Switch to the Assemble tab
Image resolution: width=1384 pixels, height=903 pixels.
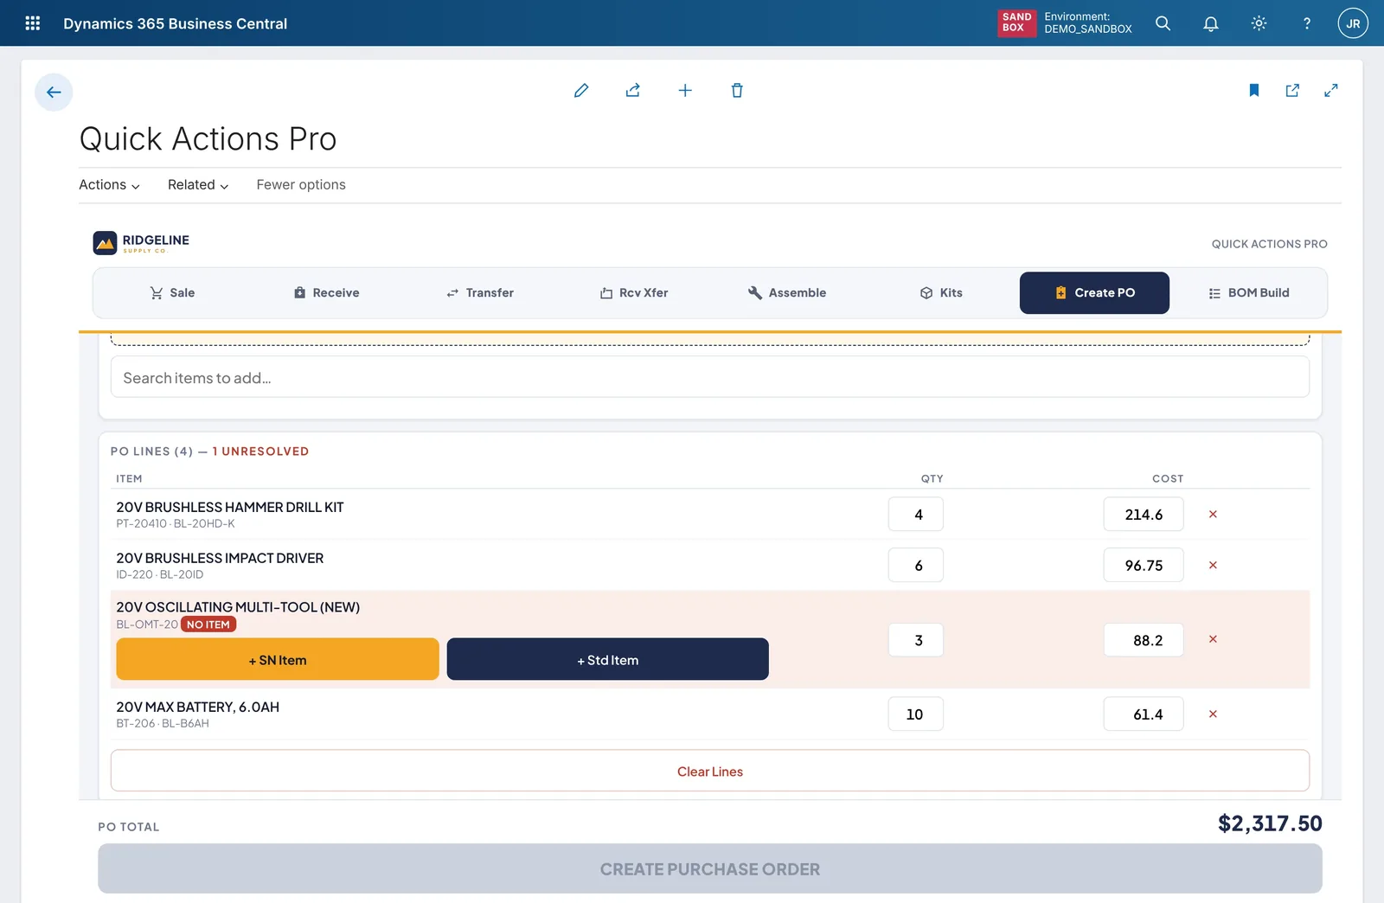point(787,292)
